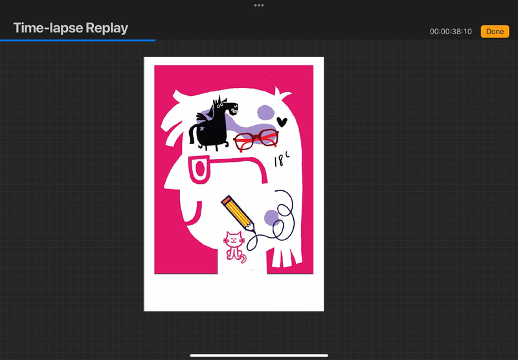Tap the purple blob beside the heart
This screenshot has width=518, height=360.
pyautogui.click(x=264, y=113)
